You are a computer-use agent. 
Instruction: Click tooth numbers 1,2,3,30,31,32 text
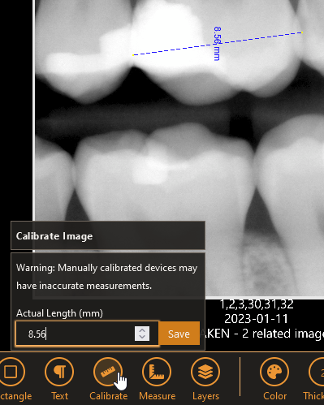pyautogui.click(x=257, y=304)
